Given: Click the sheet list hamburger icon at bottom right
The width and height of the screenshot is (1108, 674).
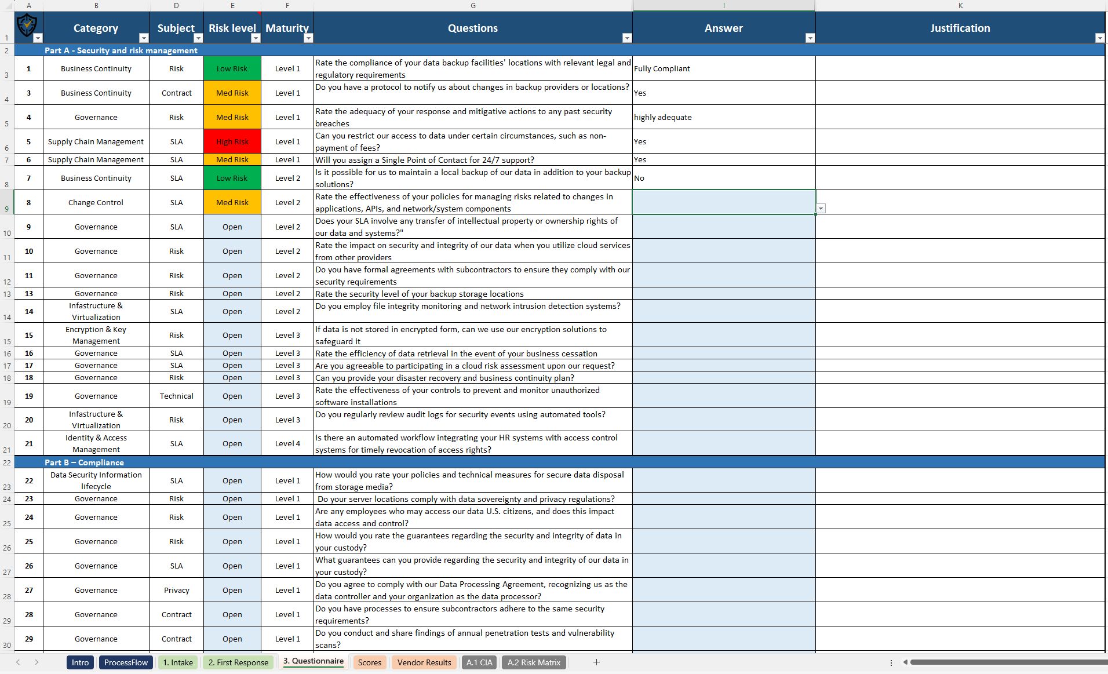Looking at the screenshot, I should pyautogui.click(x=891, y=662).
